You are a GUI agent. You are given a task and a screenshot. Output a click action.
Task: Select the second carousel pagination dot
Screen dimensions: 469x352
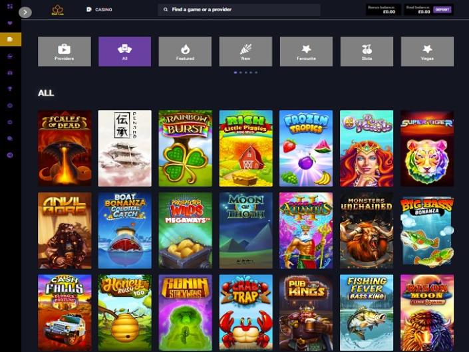[x=241, y=72]
